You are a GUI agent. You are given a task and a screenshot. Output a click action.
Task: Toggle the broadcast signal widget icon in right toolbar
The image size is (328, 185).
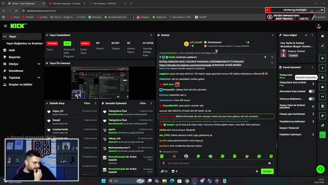click(x=322, y=97)
